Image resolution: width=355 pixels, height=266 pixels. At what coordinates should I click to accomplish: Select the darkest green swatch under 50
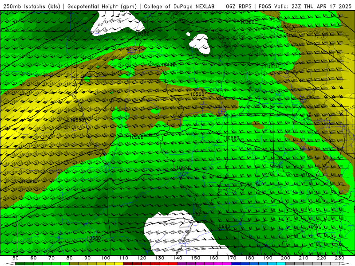point(20,264)
